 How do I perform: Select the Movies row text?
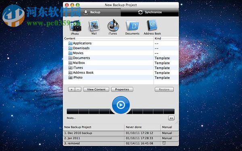coord(78,53)
